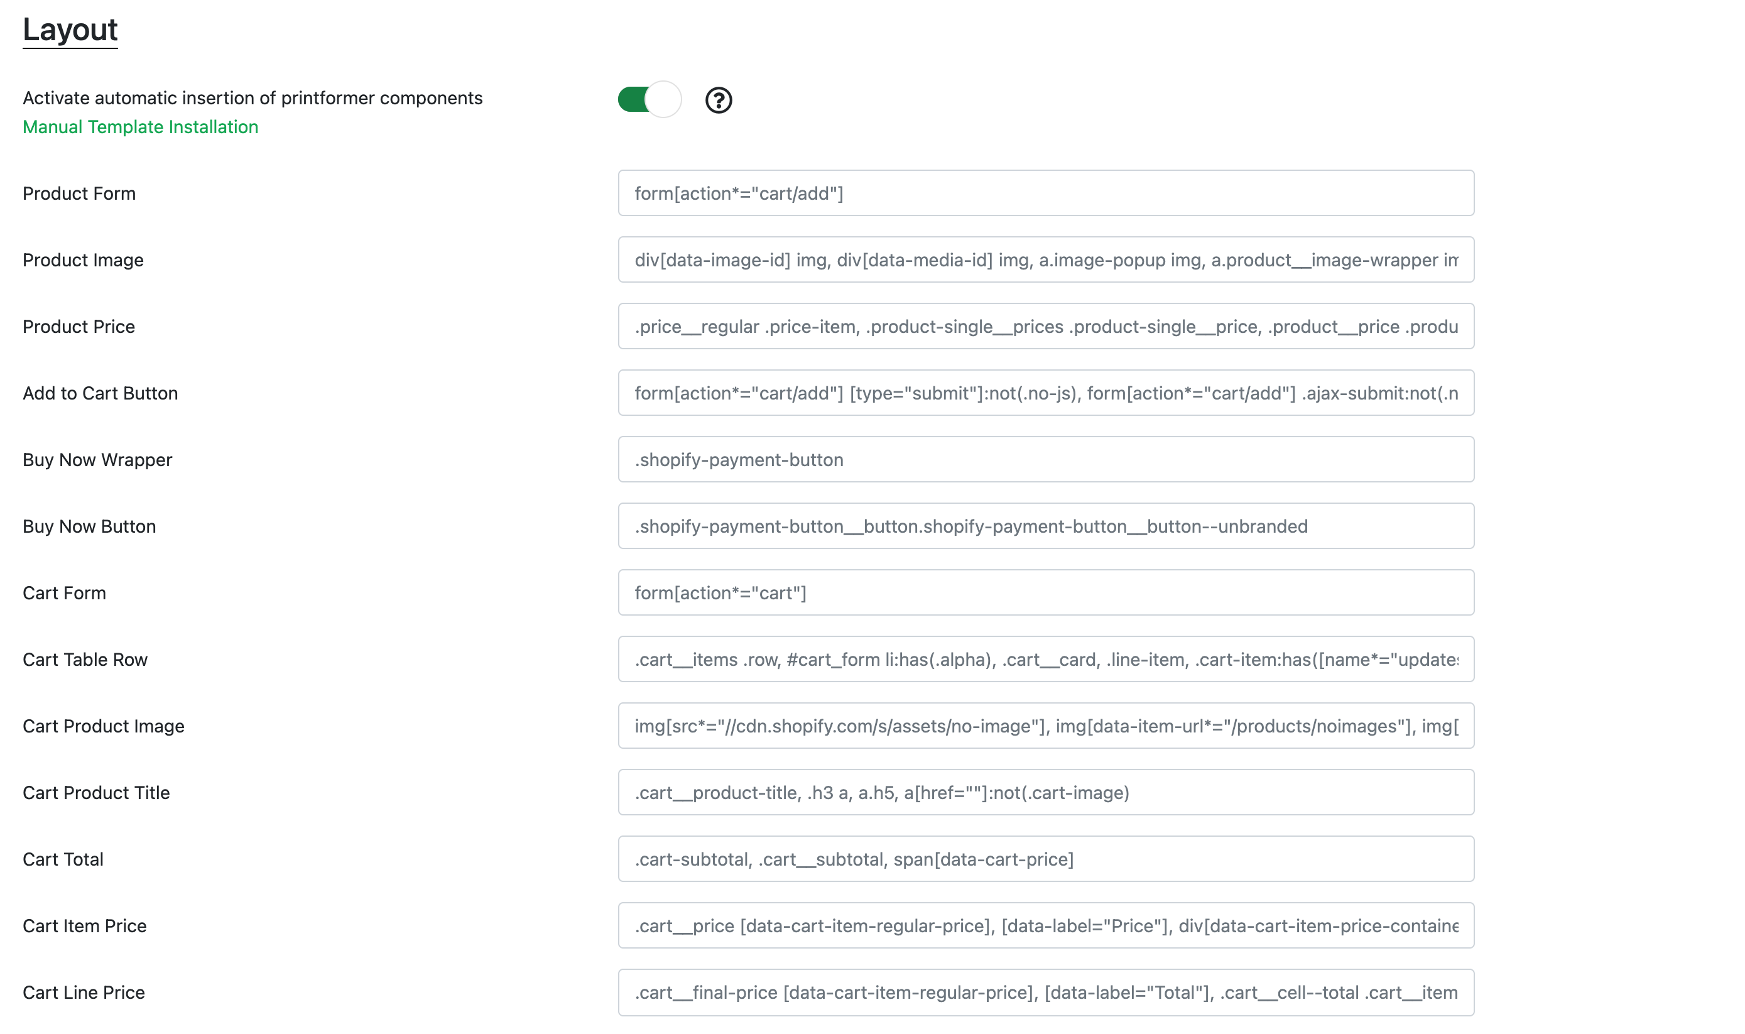
Task: Focus the Buy Now Button input
Action: [x=1045, y=526]
